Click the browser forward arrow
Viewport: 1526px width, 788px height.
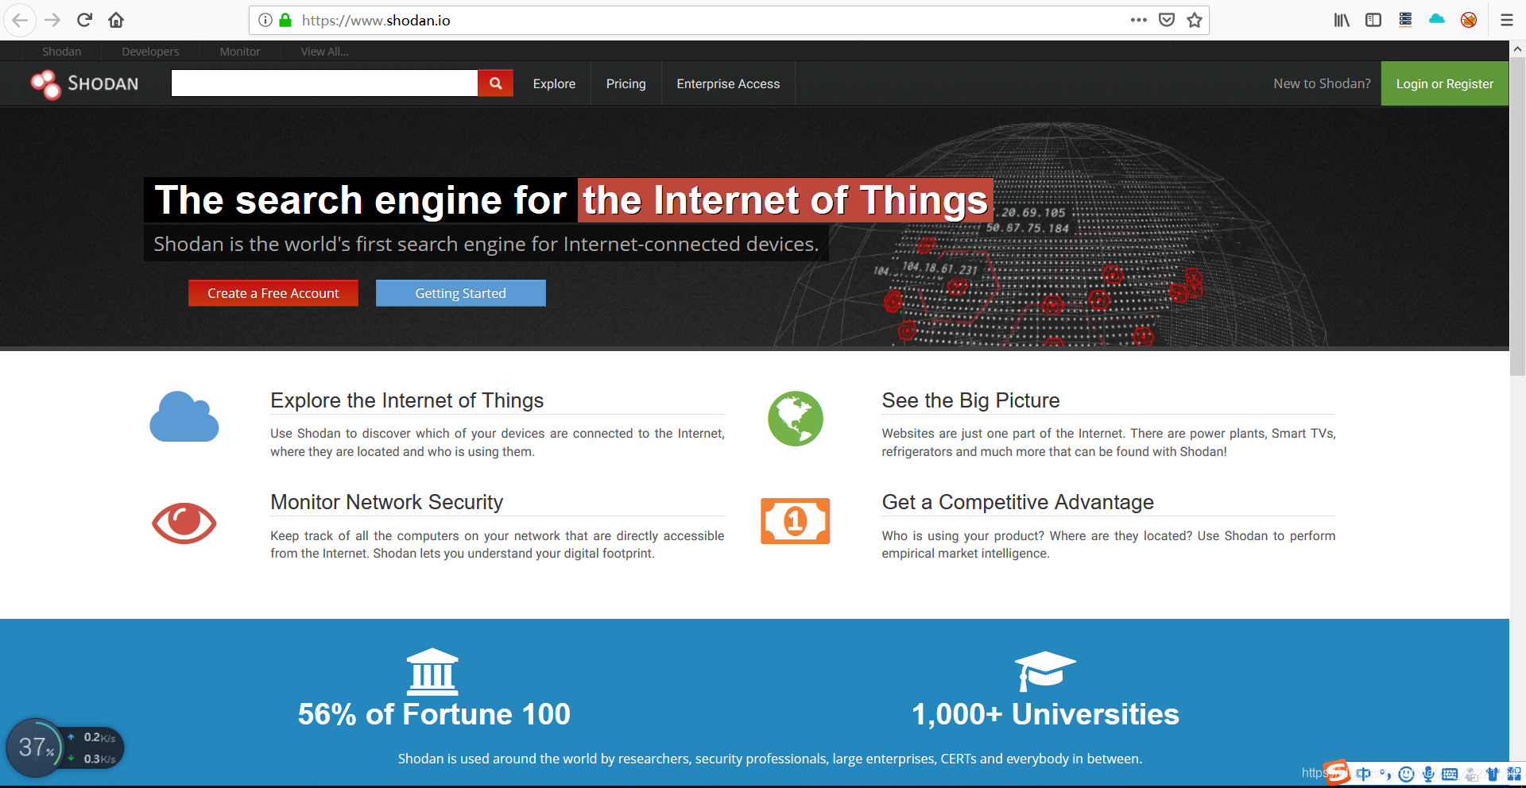pyautogui.click(x=52, y=20)
